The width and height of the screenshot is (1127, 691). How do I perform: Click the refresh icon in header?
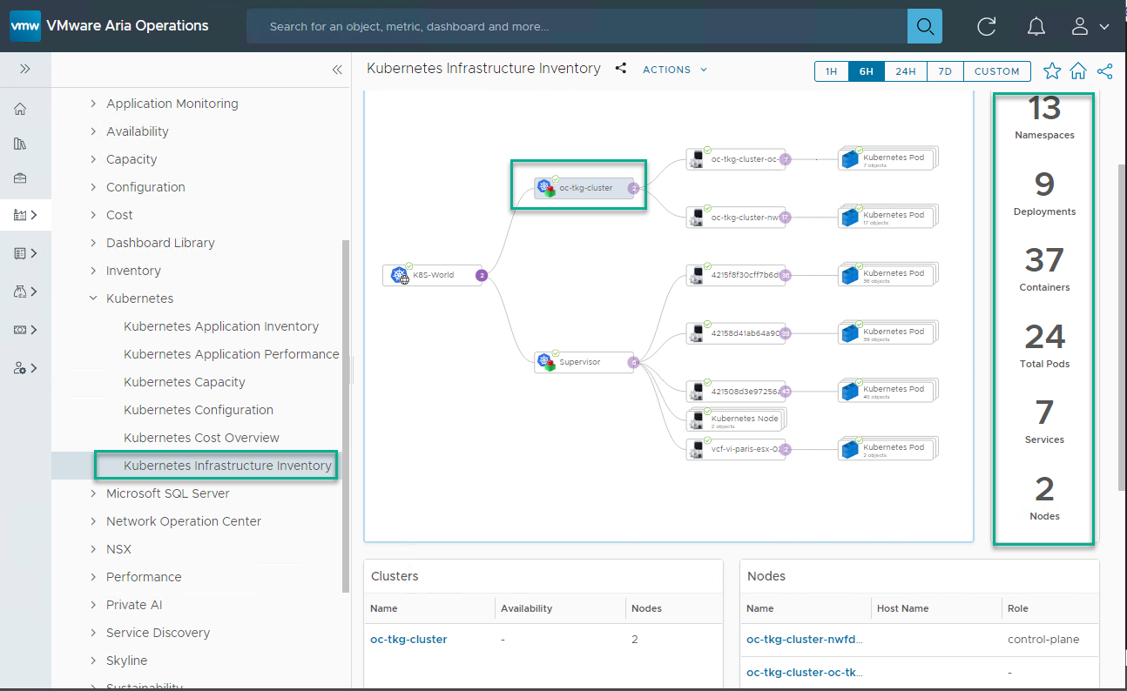pyautogui.click(x=986, y=26)
